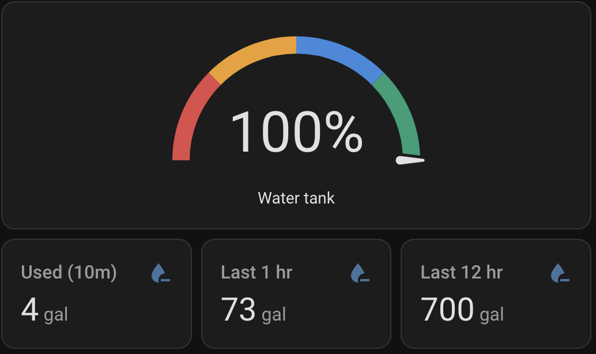Select the Last 1 hr card title
This screenshot has height=354, width=596.
pyautogui.click(x=256, y=272)
